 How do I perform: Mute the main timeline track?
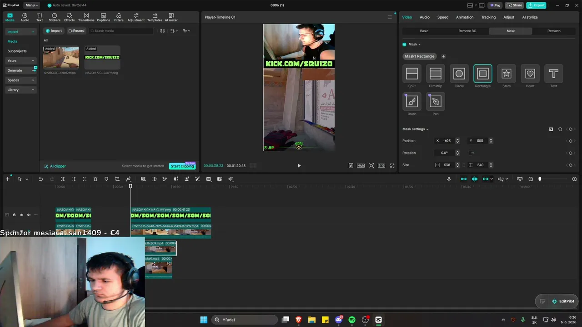(29, 215)
